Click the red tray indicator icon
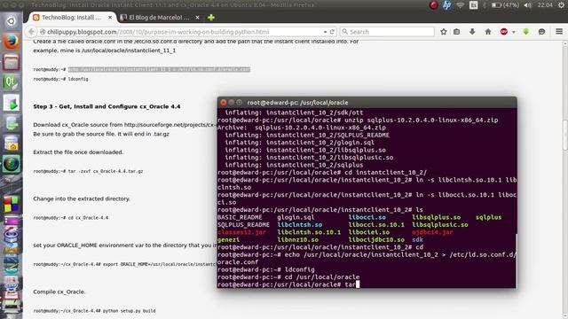Image resolution: width=568 pixels, height=319 pixels. (x=433, y=5)
